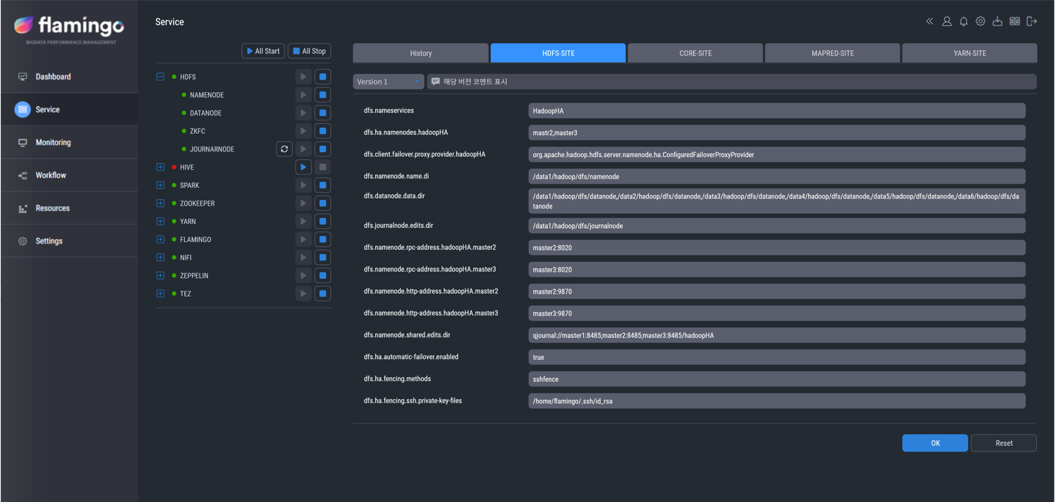Viewport: 1055px width, 502px height.
Task: Go to Dashboard in sidebar
Action: click(x=69, y=77)
